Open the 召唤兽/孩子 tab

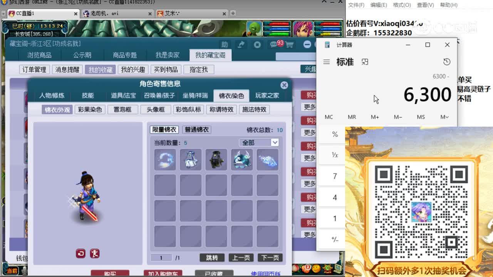[x=159, y=95]
